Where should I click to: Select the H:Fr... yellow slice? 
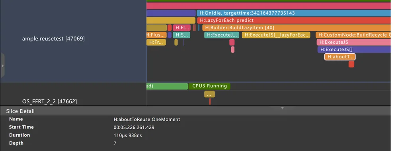point(156,42)
